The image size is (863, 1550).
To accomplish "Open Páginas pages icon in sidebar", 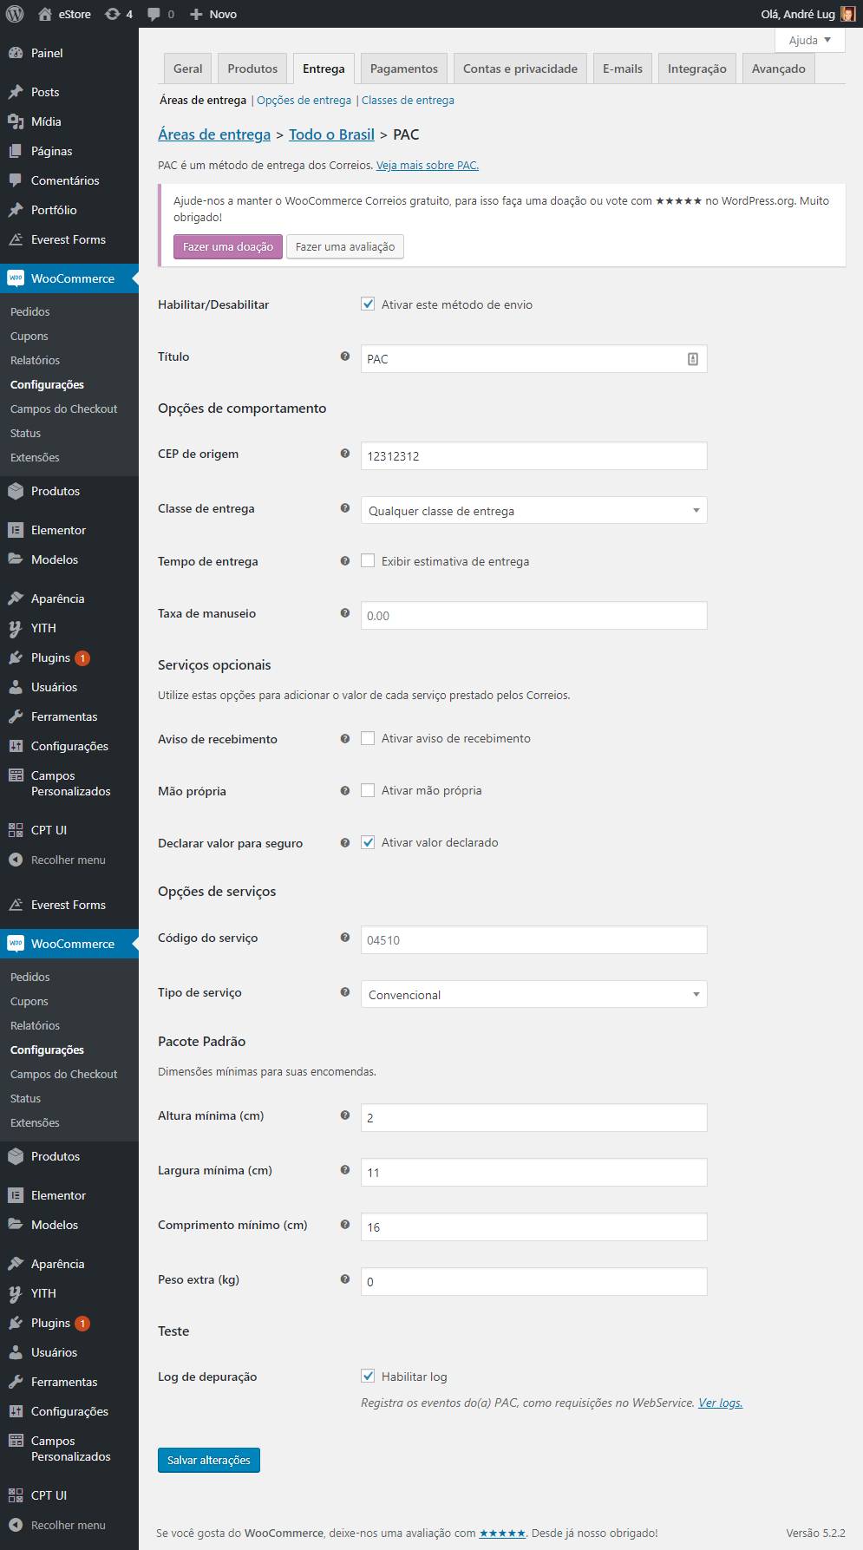I will pyautogui.click(x=16, y=151).
